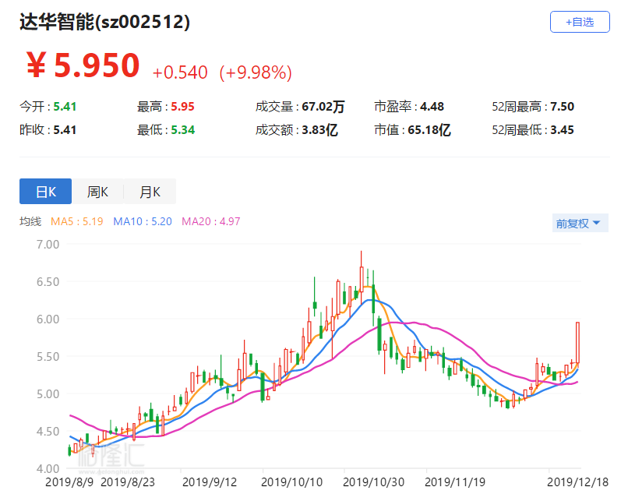Image resolution: width=628 pixels, height=494 pixels.
Task: Click the 52周最高 value 7.50
Action: (562, 107)
